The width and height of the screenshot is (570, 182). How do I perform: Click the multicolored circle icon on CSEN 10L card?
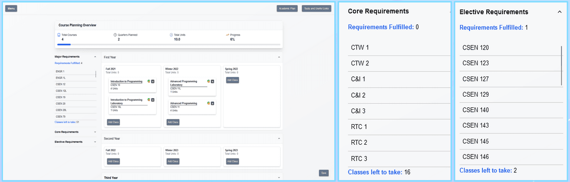pos(149,99)
